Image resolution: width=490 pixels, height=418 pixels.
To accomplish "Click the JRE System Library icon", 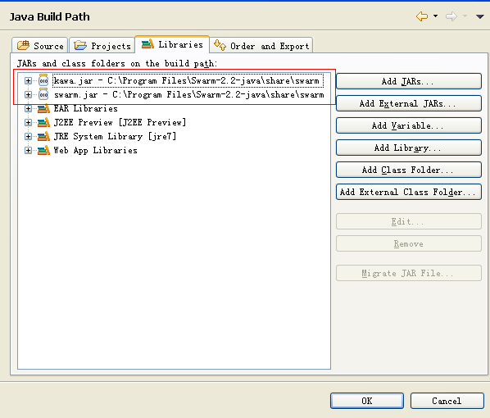I will tap(43, 136).
